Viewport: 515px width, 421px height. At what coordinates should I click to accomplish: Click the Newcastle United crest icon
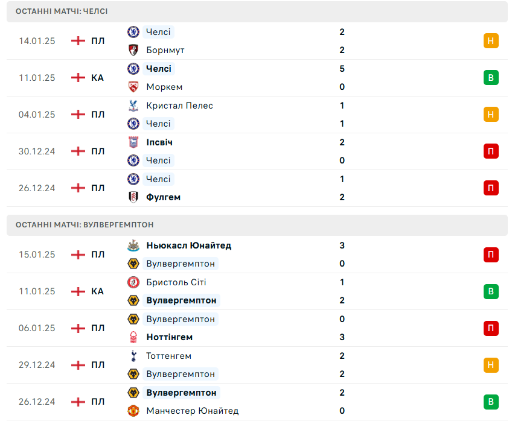[133, 245]
